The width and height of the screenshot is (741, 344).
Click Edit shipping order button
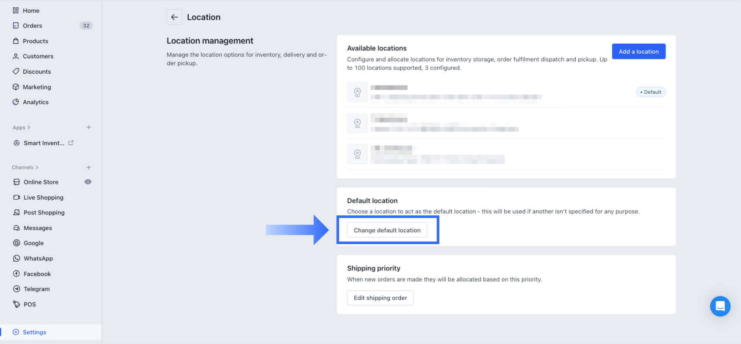pos(380,298)
